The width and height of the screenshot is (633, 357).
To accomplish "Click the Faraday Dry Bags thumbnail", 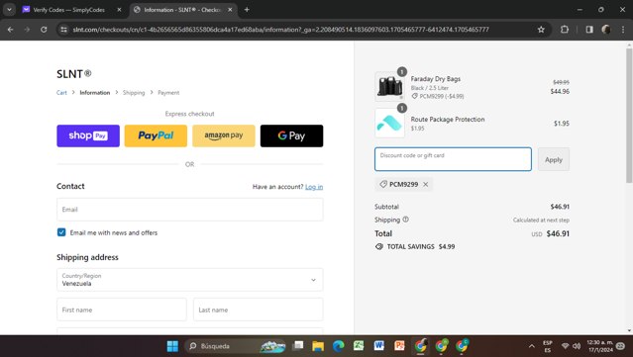I will tap(389, 86).
